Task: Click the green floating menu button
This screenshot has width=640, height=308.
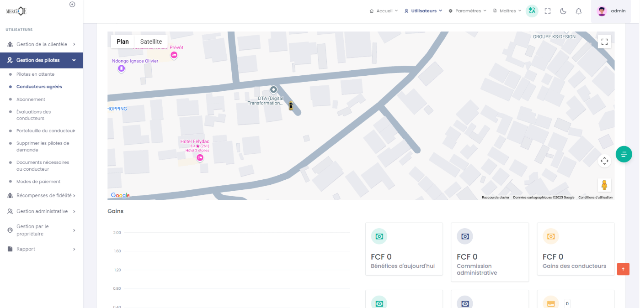Action: [624, 154]
